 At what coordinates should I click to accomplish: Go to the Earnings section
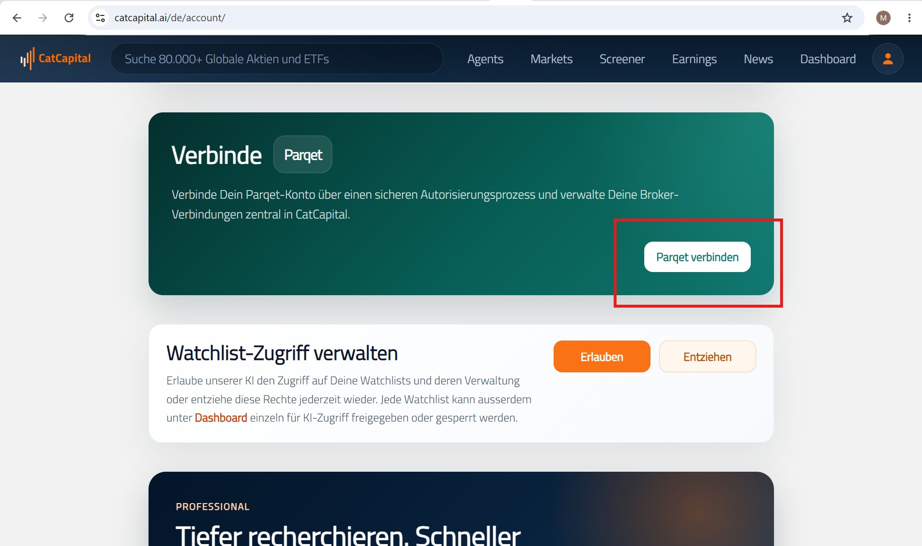click(x=694, y=59)
